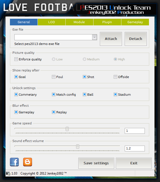Click the Game speed value field
This screenshot has height=182, width=160.
pyautogui.click(x=135, y=131)
